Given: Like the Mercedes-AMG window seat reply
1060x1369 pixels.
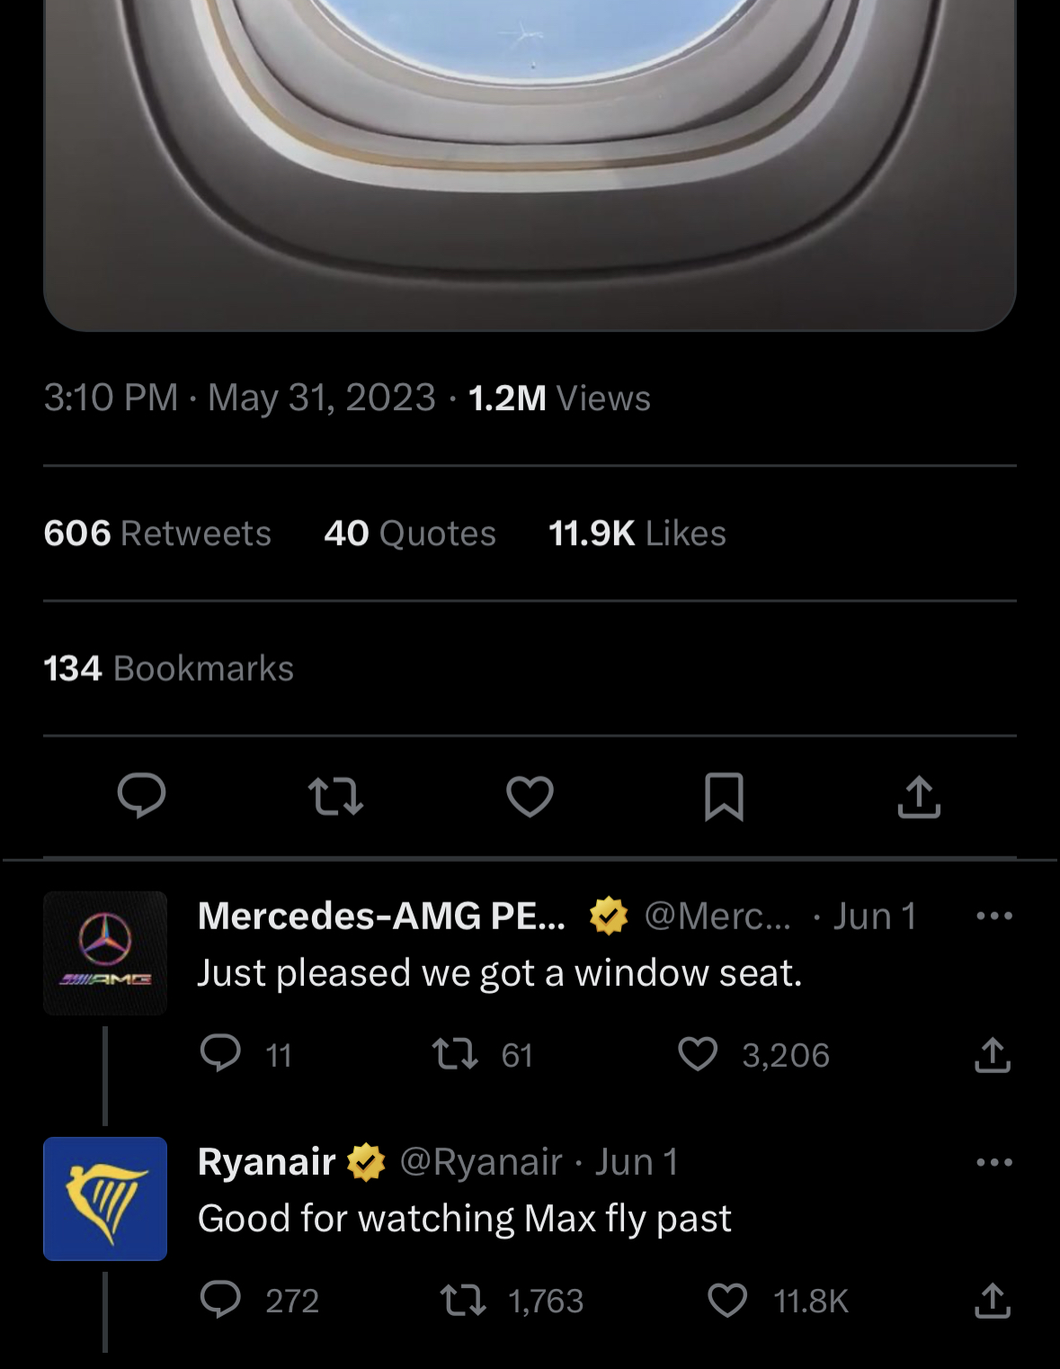Looking at the screenshot, I should pos(698,1053).
